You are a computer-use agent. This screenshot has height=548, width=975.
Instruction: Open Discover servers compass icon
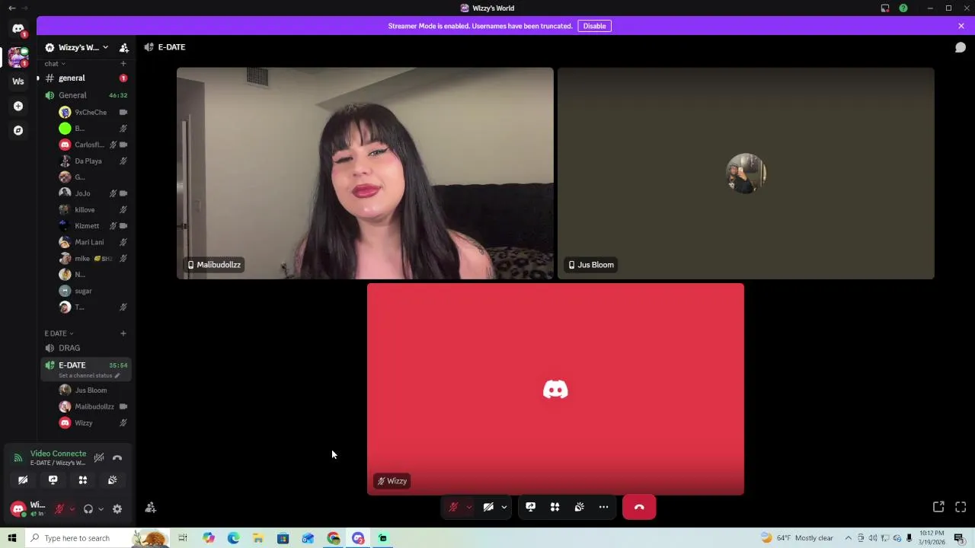click(18, 130)
